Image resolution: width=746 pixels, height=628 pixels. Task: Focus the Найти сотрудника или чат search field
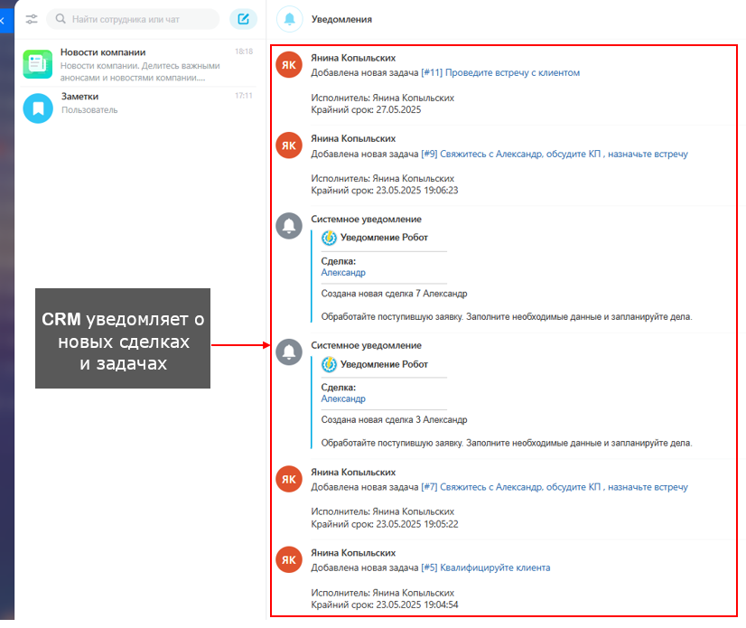coord(133,19)
